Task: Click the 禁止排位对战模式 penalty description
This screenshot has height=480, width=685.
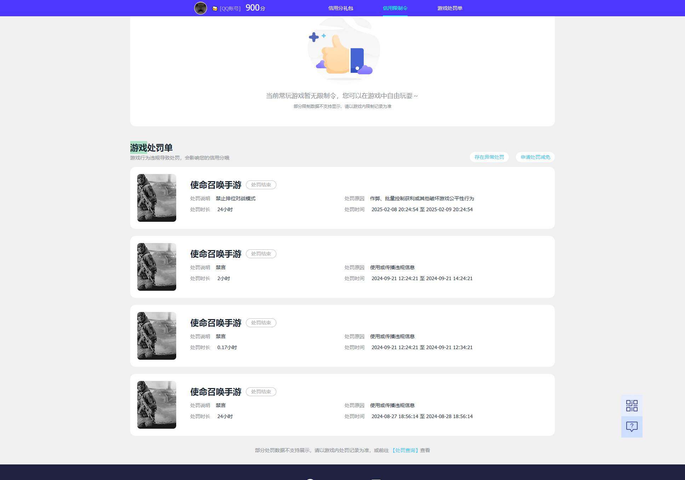Action: (x=236, y=198)
